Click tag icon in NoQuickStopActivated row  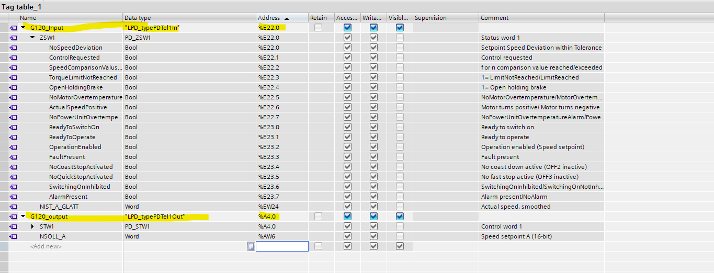(x=13, y=177)
